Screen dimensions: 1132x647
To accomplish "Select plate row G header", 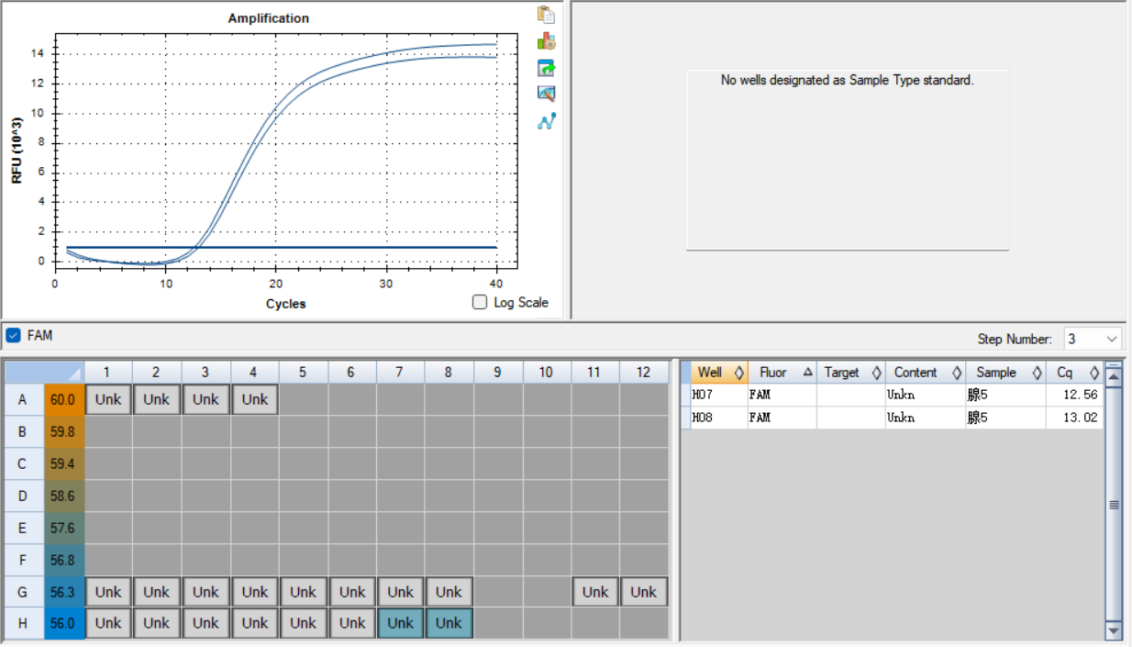I will click(x=23, y=592).
